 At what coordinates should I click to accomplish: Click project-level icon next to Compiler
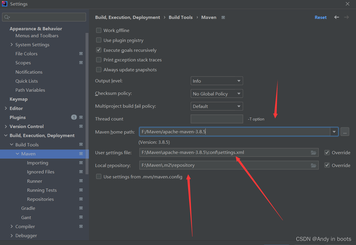click(81, 226)
